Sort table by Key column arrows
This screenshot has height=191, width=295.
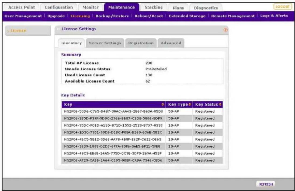[x=163, y=105]
